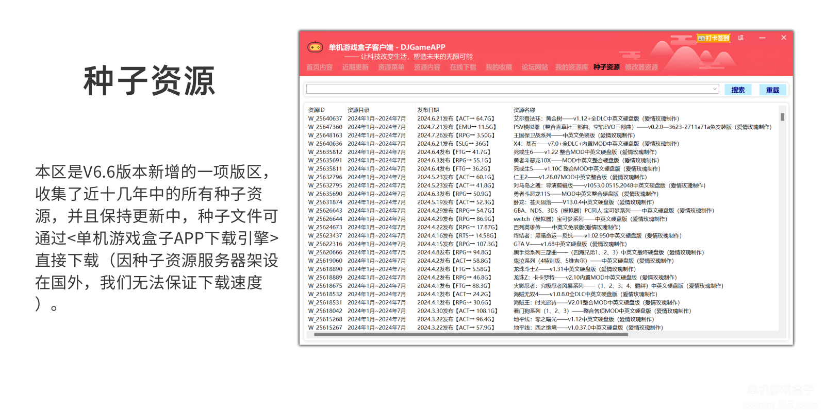Open the menu icon beside 打卡签到
This screenshot has width=825, height=412.
coord(741,38)
